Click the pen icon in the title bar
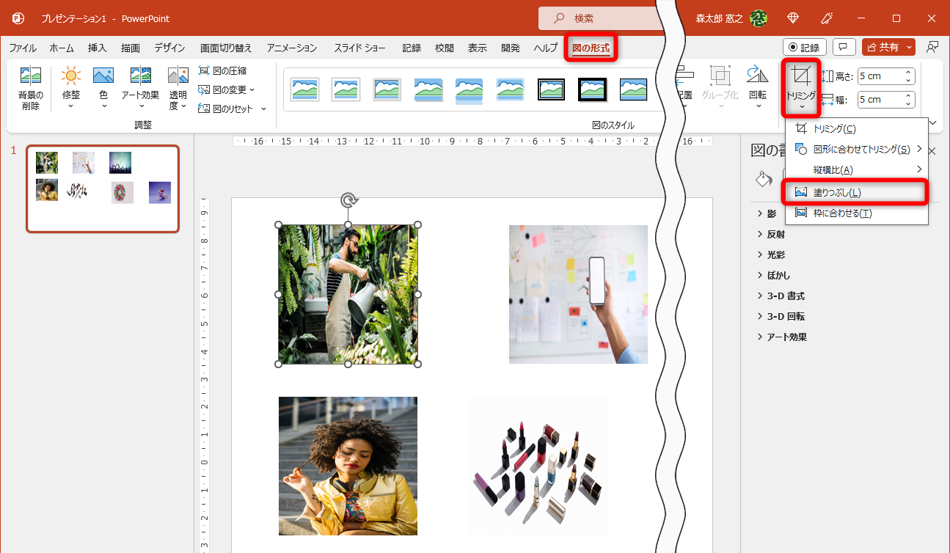 click(827, 18)
